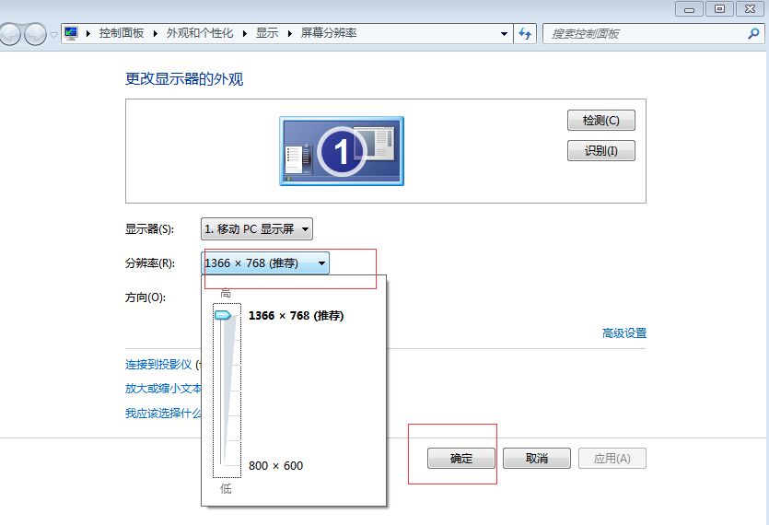This screenshot has width=769, height=525.
Task: Open 放大或缩小文本 link
Action: [x=163, y=389]
